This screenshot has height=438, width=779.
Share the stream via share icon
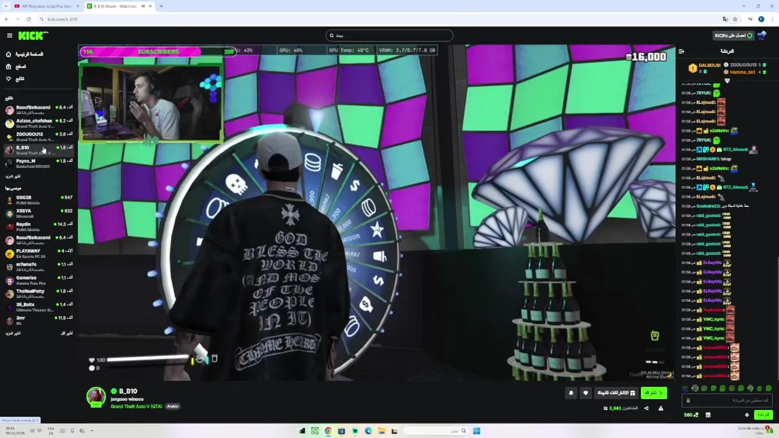pos(646,408)
